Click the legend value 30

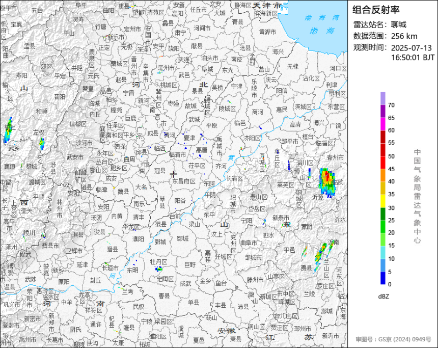(391, 208)
